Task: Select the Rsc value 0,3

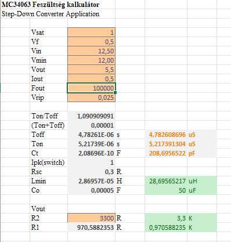Action: point(91,172)
